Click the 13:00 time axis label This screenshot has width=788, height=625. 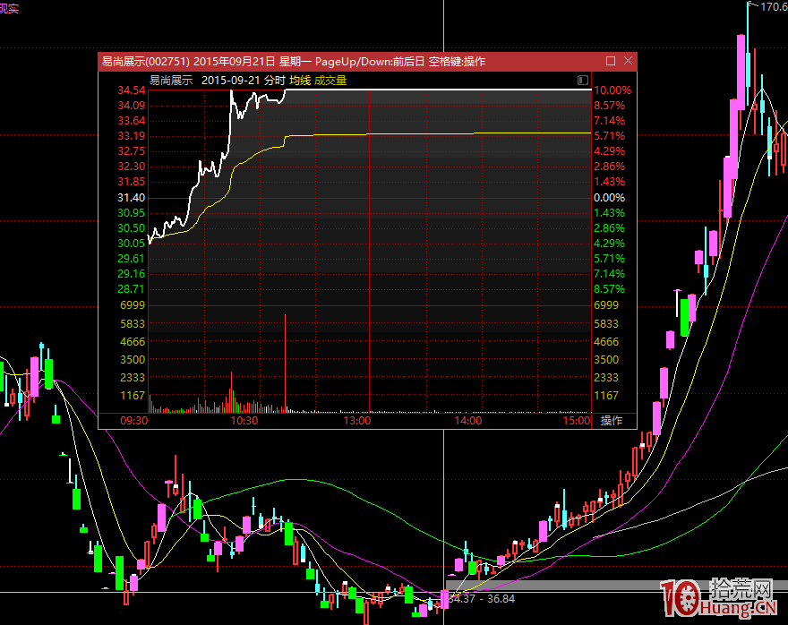pos(356,421)
